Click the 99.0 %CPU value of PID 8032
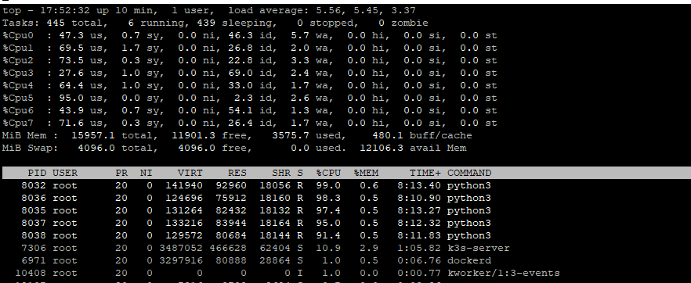Viewport: 691px width, 283px height. pos(328,185)
